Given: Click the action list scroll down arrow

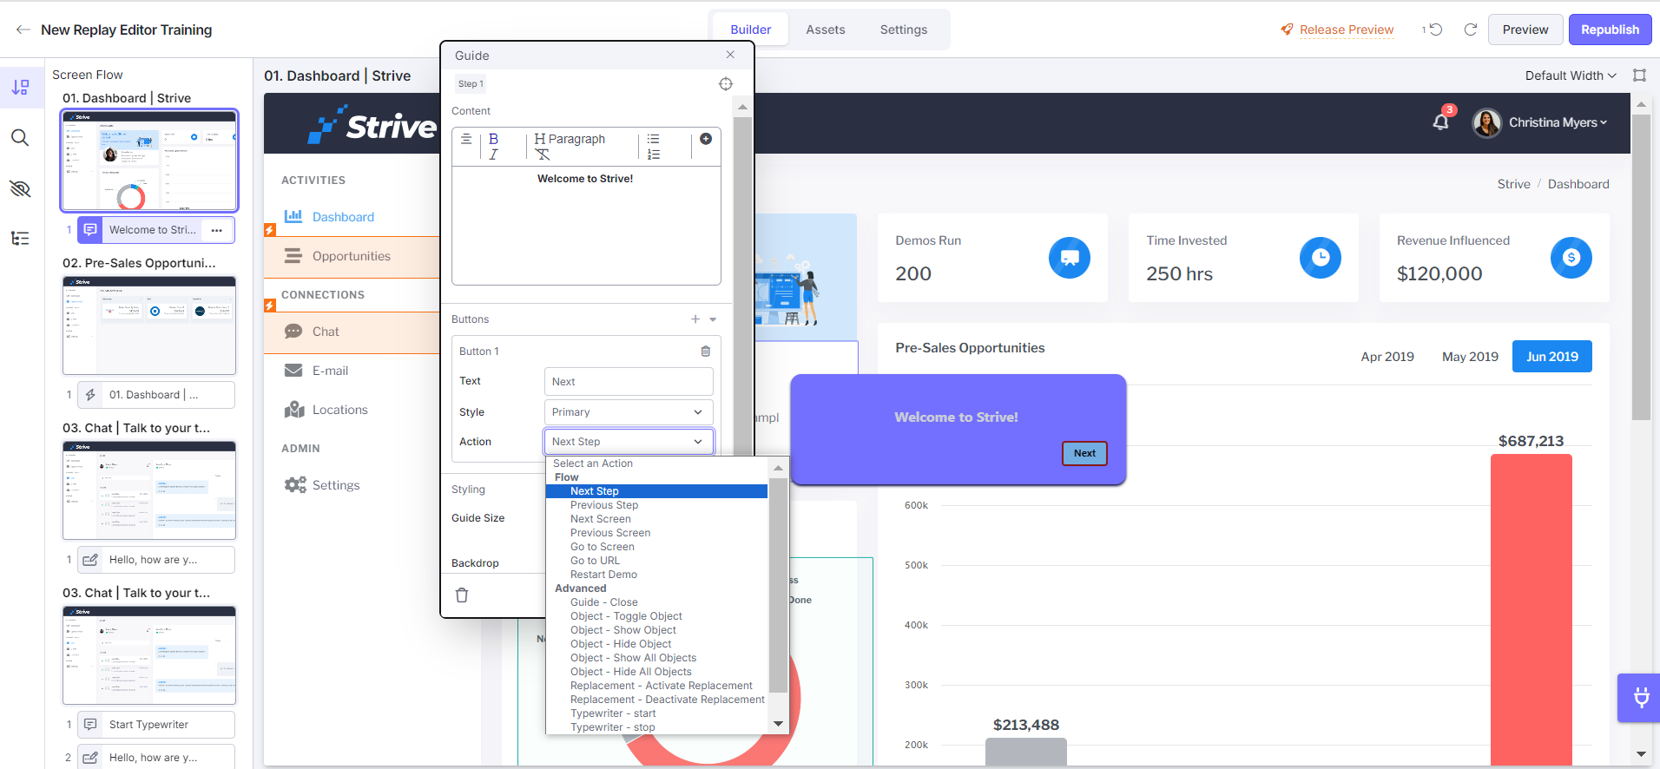Looking at the screenshot, I should pos(778,724).
